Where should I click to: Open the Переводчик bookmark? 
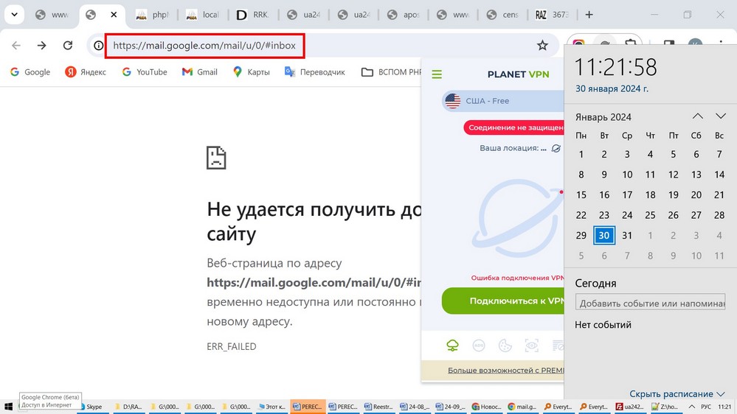point(315,71)
